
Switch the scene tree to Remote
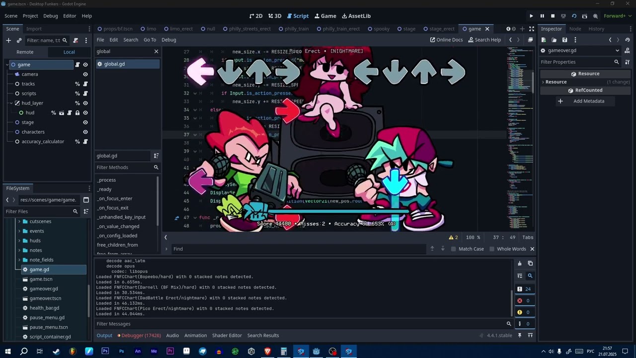tap(25, 52)
